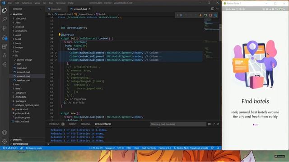The height and width of the screenshot is (162, 289).
Task: Open the Terminal menu
Action: coord(61,3)
